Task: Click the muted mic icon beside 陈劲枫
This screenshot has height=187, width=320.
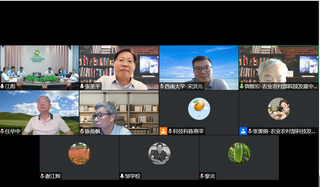Action: 82,131
